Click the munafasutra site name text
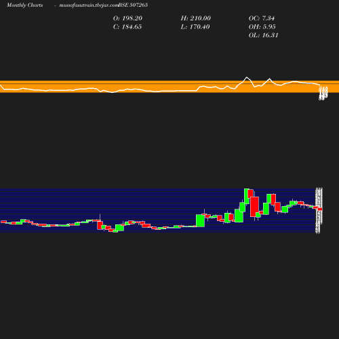339x339 pixels. [89, 5]
